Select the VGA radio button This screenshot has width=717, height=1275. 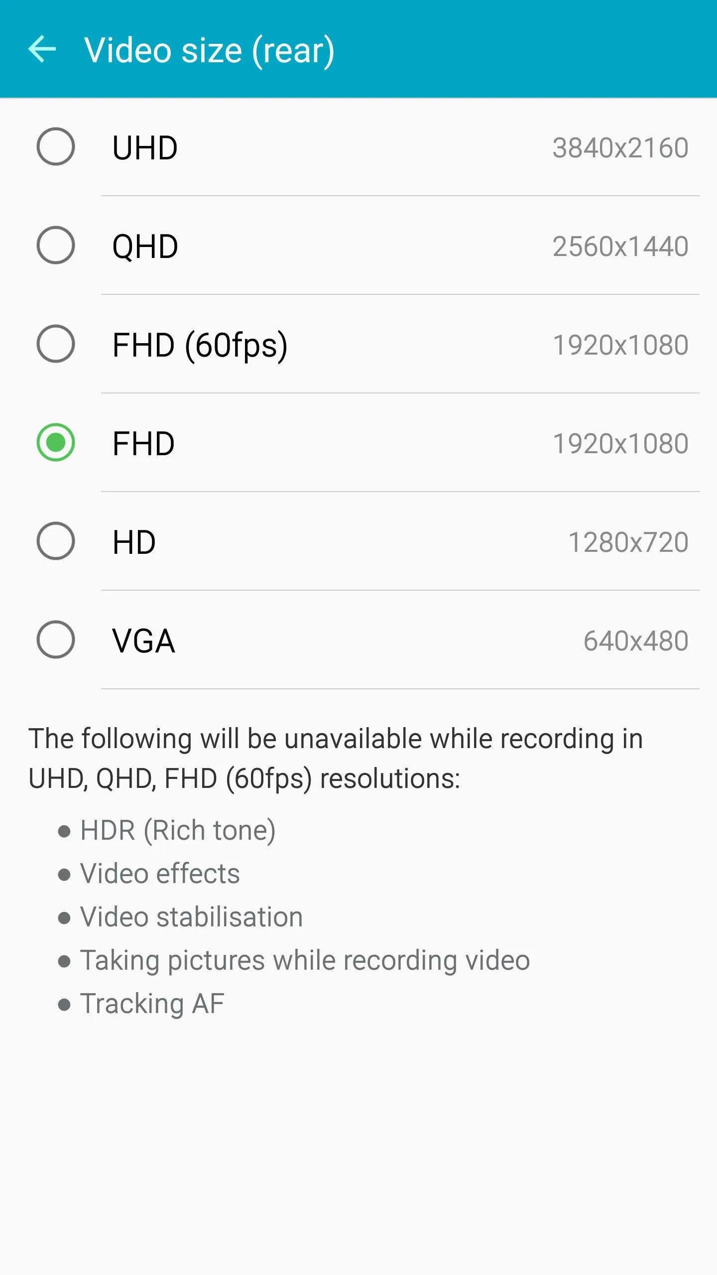[x=56, y=639]
